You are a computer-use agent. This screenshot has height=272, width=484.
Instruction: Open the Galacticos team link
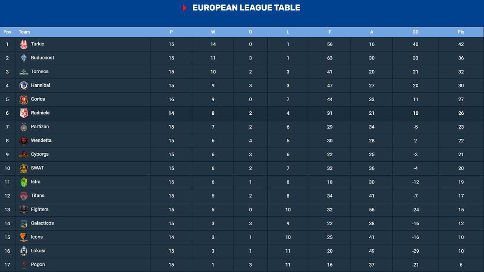42,224
